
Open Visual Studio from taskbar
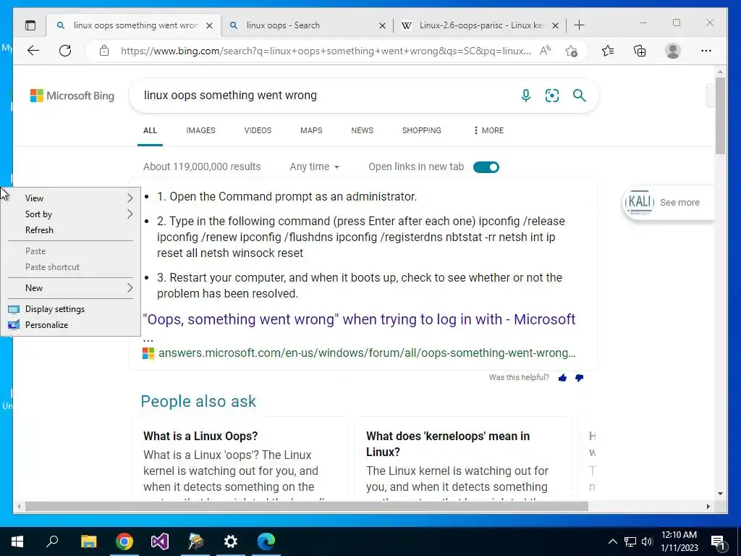click(x=160, y=542)
